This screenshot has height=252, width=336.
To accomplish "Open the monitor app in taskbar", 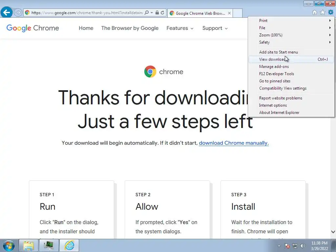I will click(x=49, y=245).
